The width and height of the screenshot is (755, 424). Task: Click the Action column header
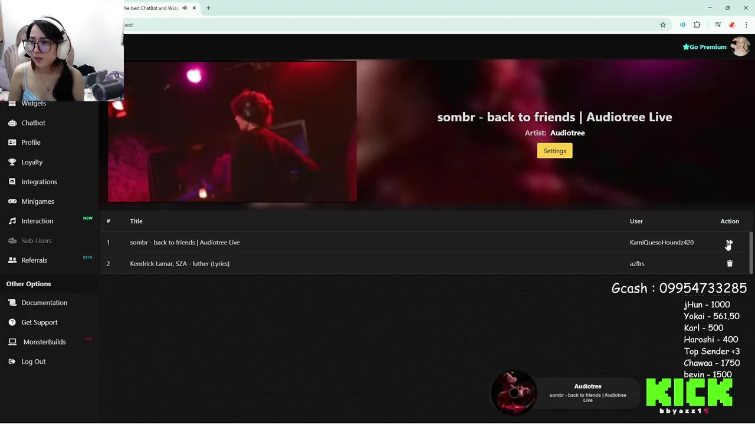730,221
